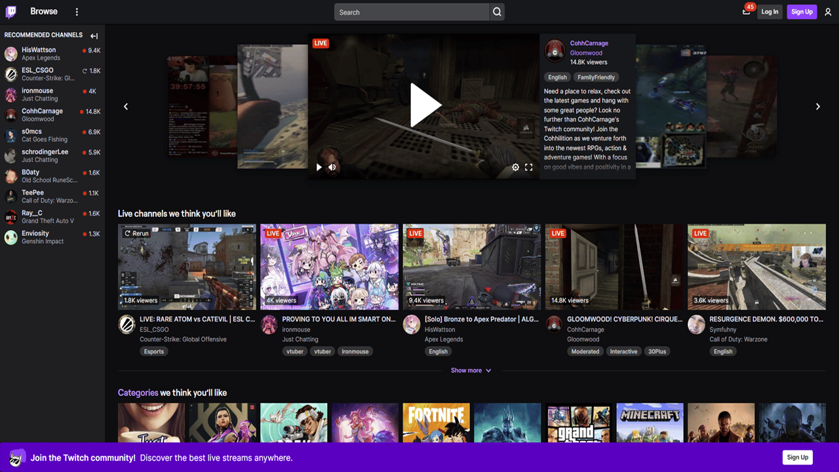Screen dimensions: 839x472
Task: Open s0mcs Cat Goes Fishing channel
Action: [52, 135]
